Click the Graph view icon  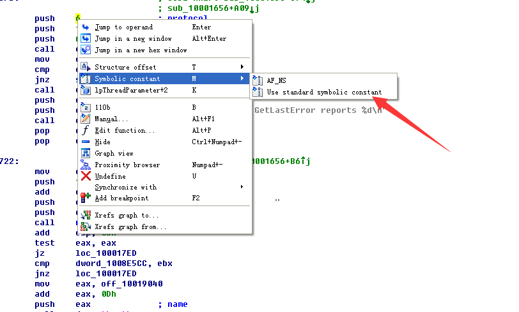[x=86, y=153]
